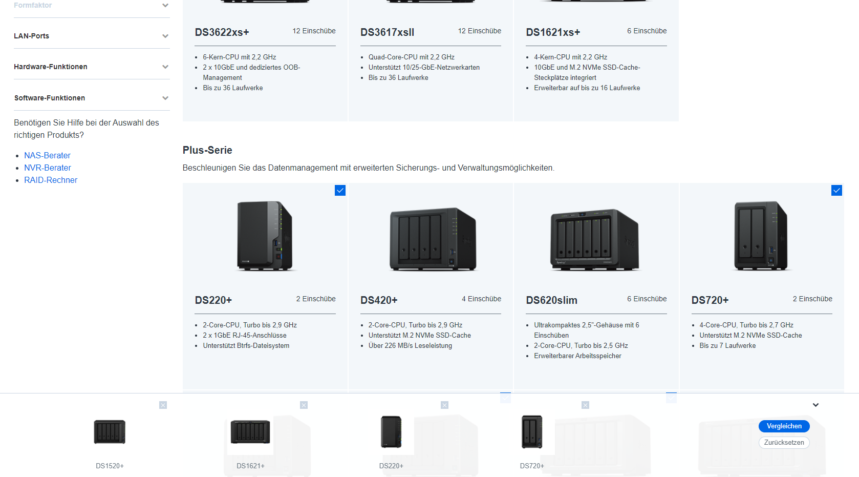Open the NVR-Berater link
The height and width of the screenshot is (477, 859).
48,168
